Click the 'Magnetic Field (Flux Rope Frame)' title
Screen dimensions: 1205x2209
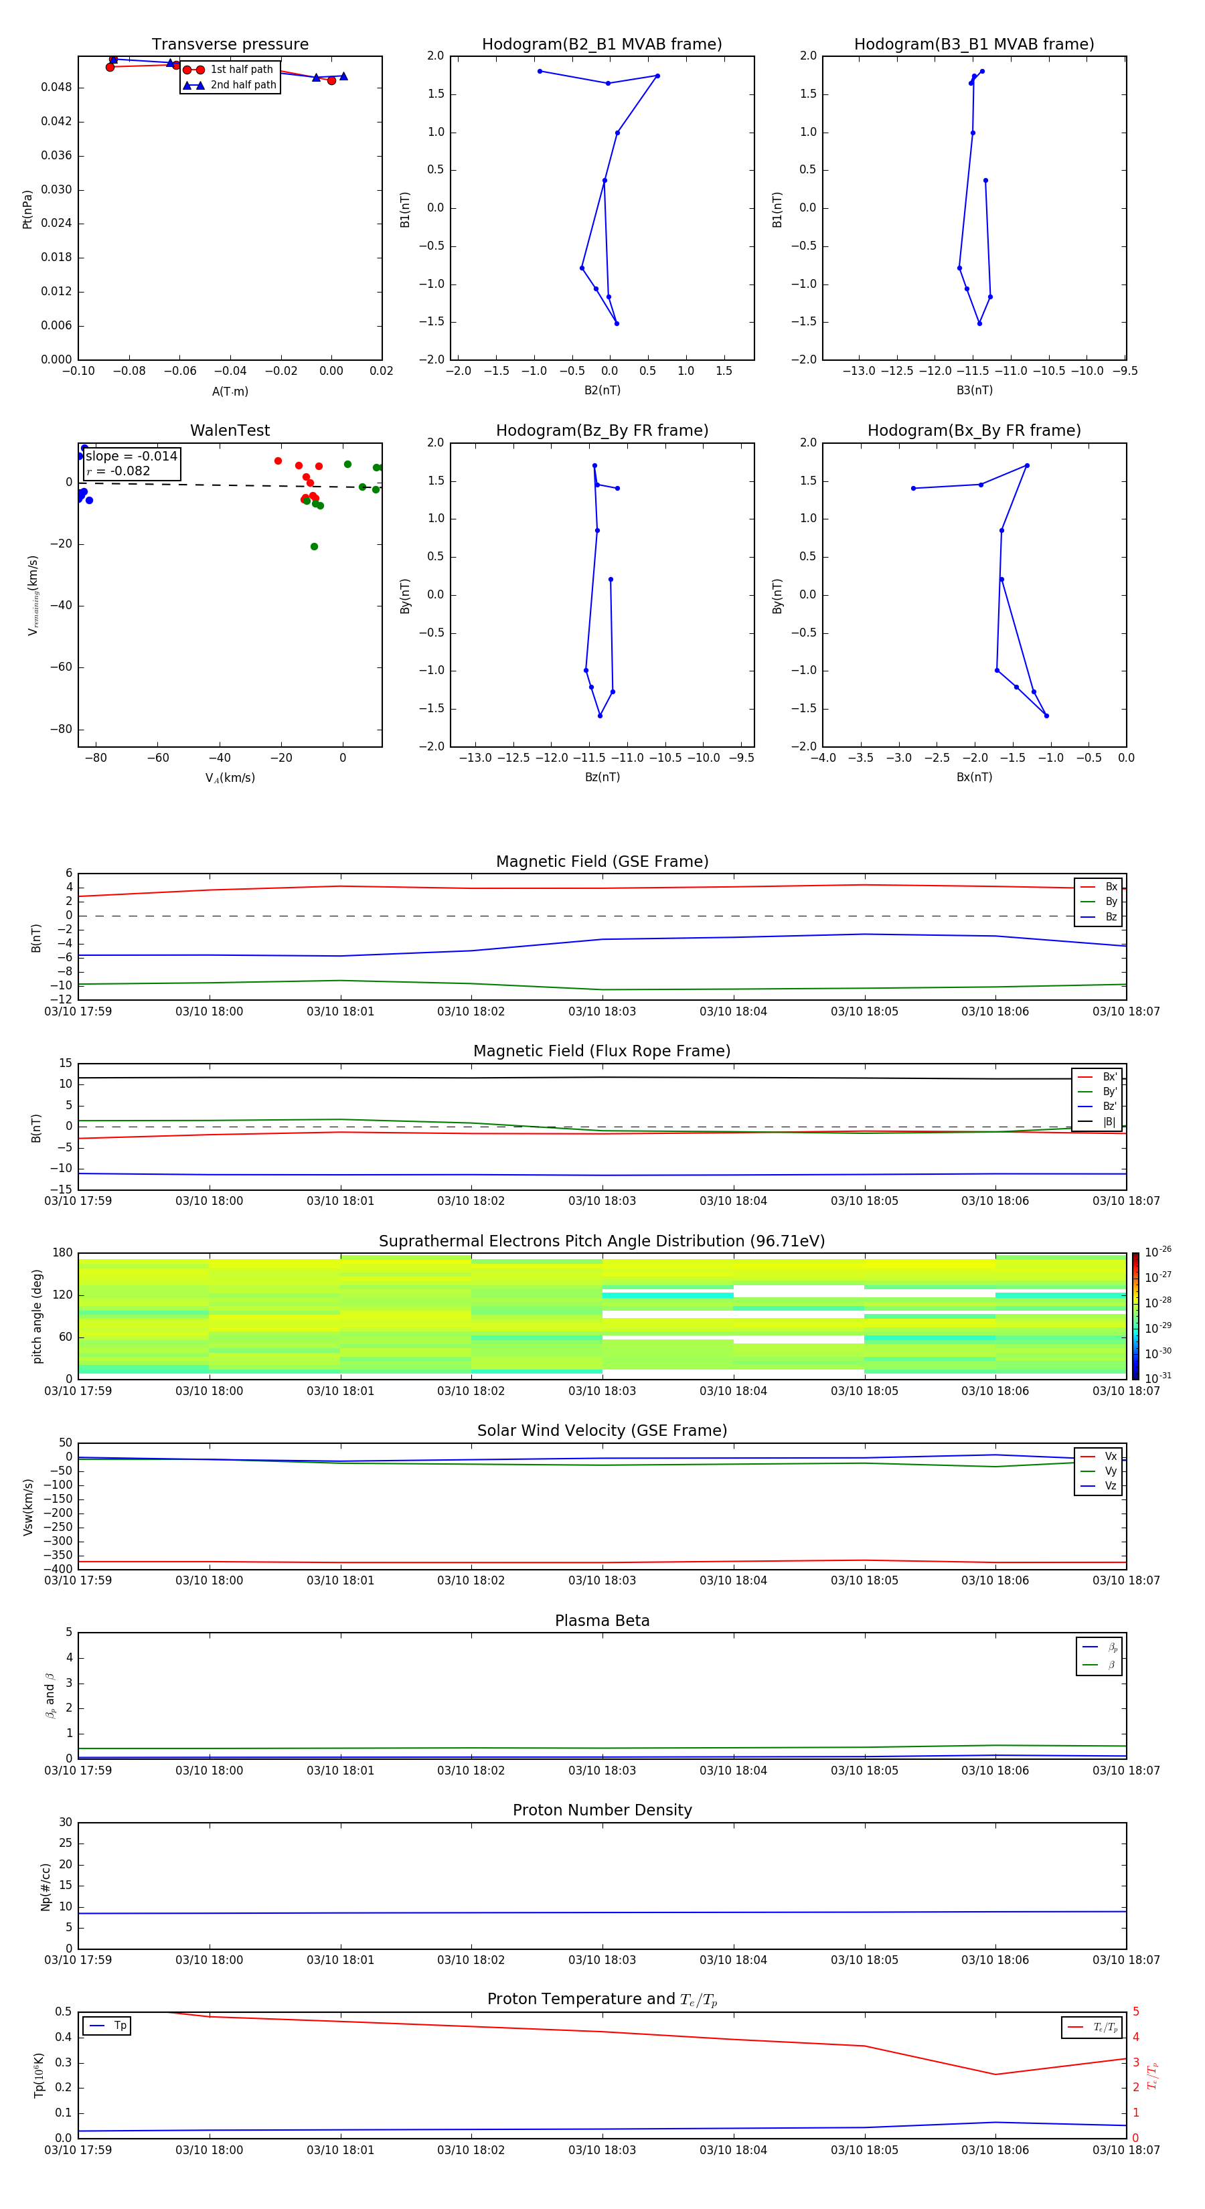coord(602,1052)
